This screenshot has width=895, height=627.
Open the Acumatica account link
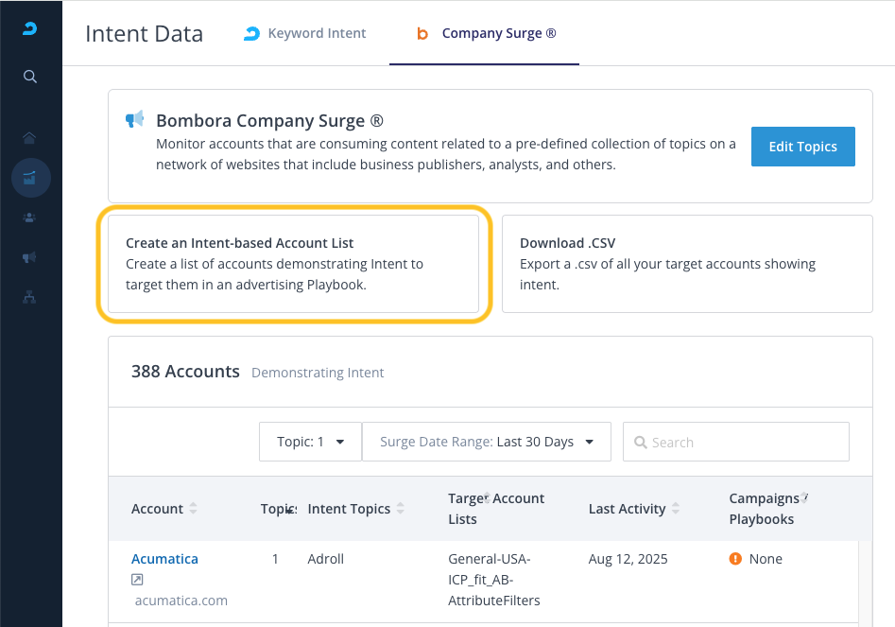point(164,559)
